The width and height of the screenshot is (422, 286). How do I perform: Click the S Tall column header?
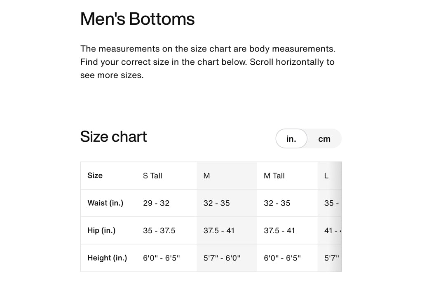click(152, 176)
